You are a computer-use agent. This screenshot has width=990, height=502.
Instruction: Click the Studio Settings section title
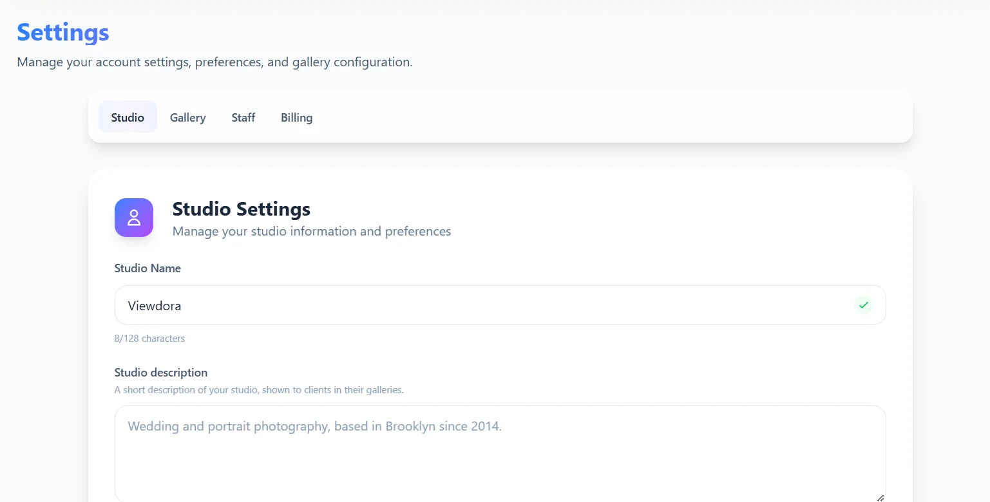[x=241, y=209]
